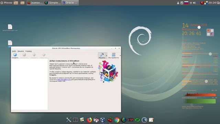Open the network tray icon
Image resolution: width=220 pixels, height=124 pixels.
pos(191,3)
